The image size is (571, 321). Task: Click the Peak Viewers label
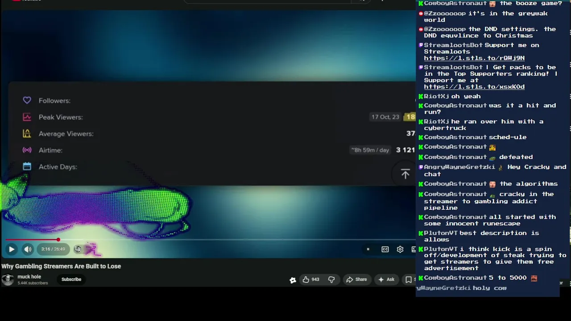point(61,117)
